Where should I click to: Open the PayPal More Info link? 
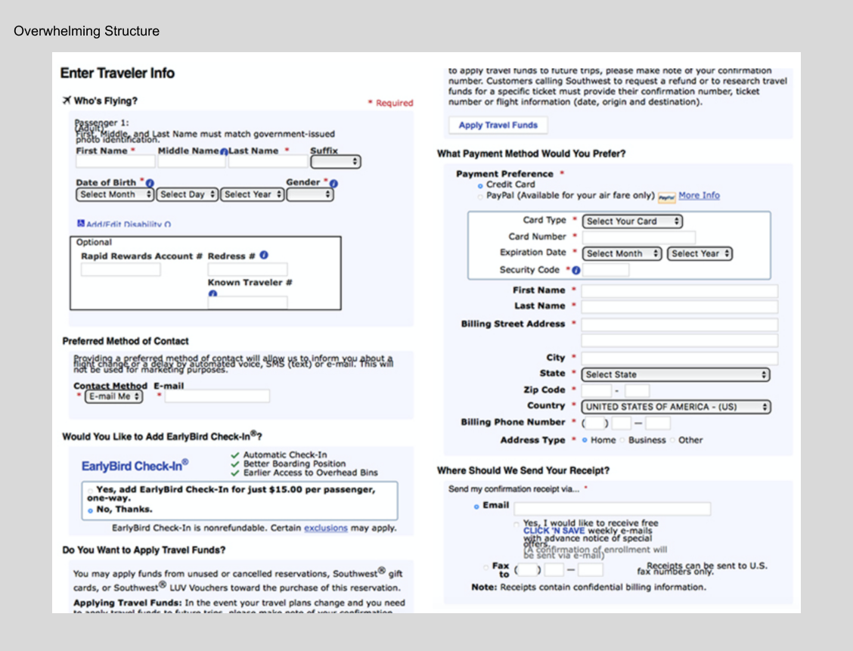(699, 195)
